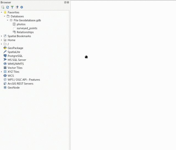This screenshot has width=176, height=150.
Task: Expand the XYZ Tiles node
Action: [x=2, y=72]
